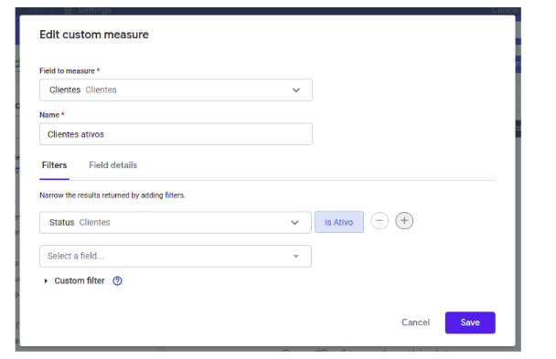Screen dimensions: 556x359
Task: Expand the Custom filter disclosure triangle
Action: click(46, 281)
